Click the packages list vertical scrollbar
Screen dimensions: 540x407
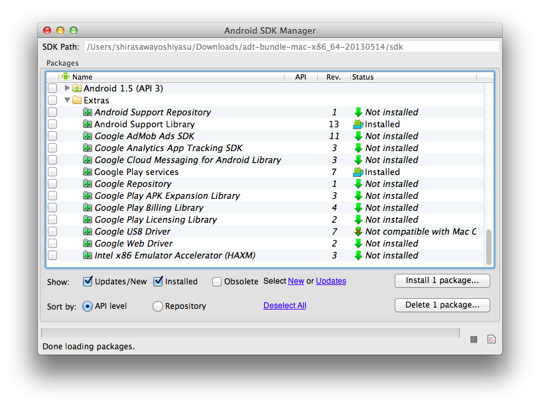(488, 248)
